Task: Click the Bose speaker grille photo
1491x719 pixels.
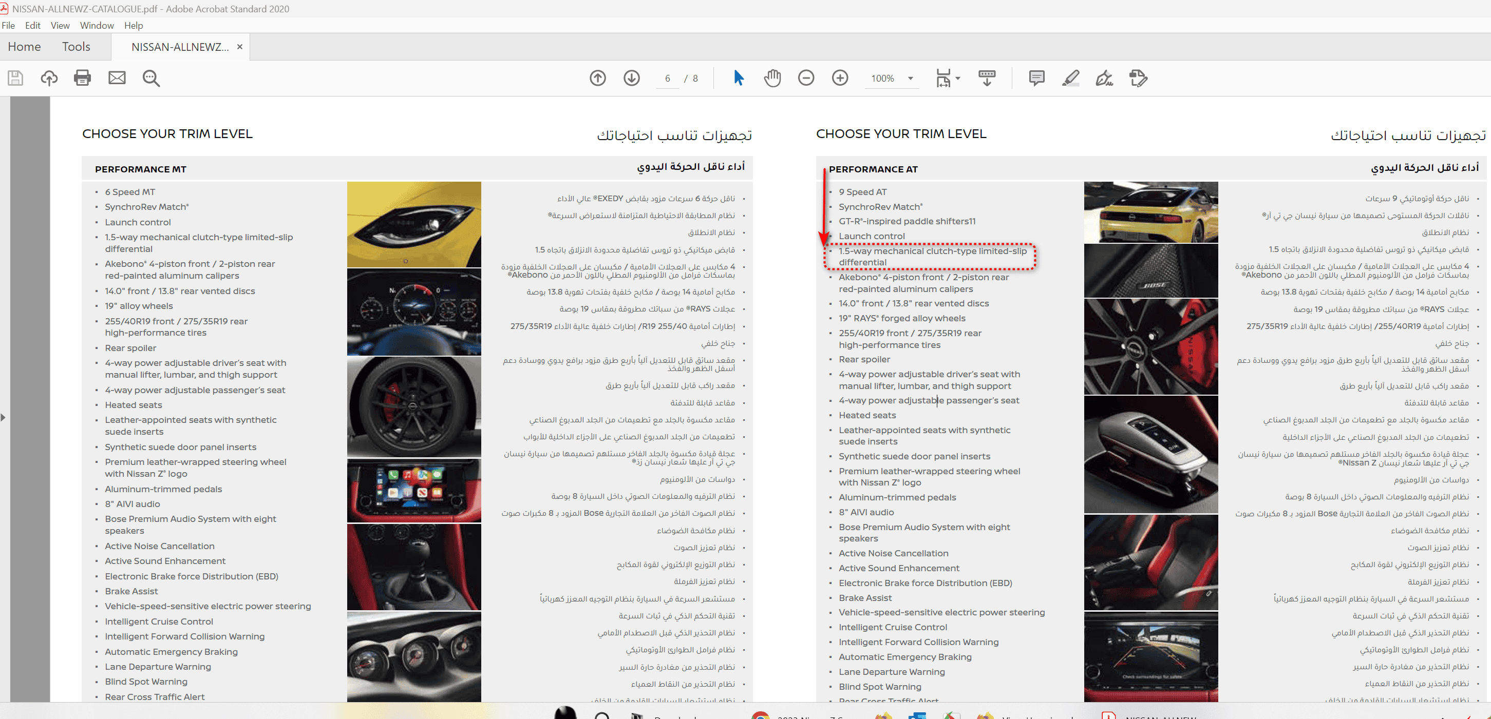Action: tap(1150, 270)
